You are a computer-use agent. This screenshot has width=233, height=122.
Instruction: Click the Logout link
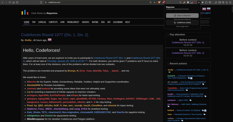click(207, 13)
